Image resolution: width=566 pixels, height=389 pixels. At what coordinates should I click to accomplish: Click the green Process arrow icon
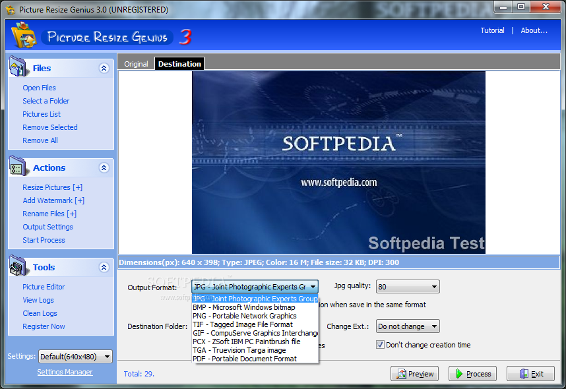[x=459, y=374]
